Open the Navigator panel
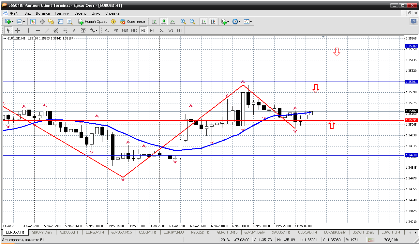 tap(51, 22)
